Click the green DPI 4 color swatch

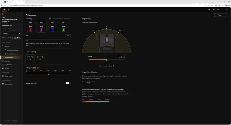[64, 30]
